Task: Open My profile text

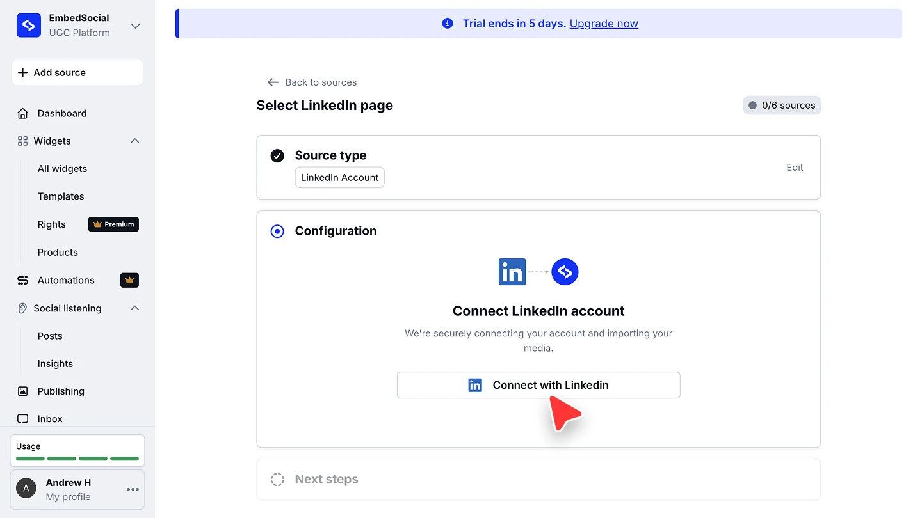Action: click(x=68, y=497)
